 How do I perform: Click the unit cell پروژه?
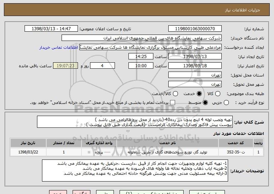[x=99, y=152]
